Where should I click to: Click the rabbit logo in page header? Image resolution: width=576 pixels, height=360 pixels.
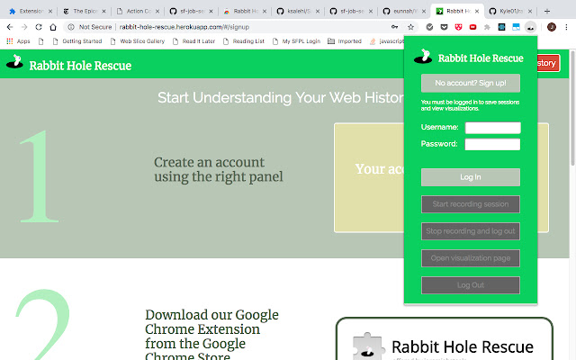(x=14, y=61)
